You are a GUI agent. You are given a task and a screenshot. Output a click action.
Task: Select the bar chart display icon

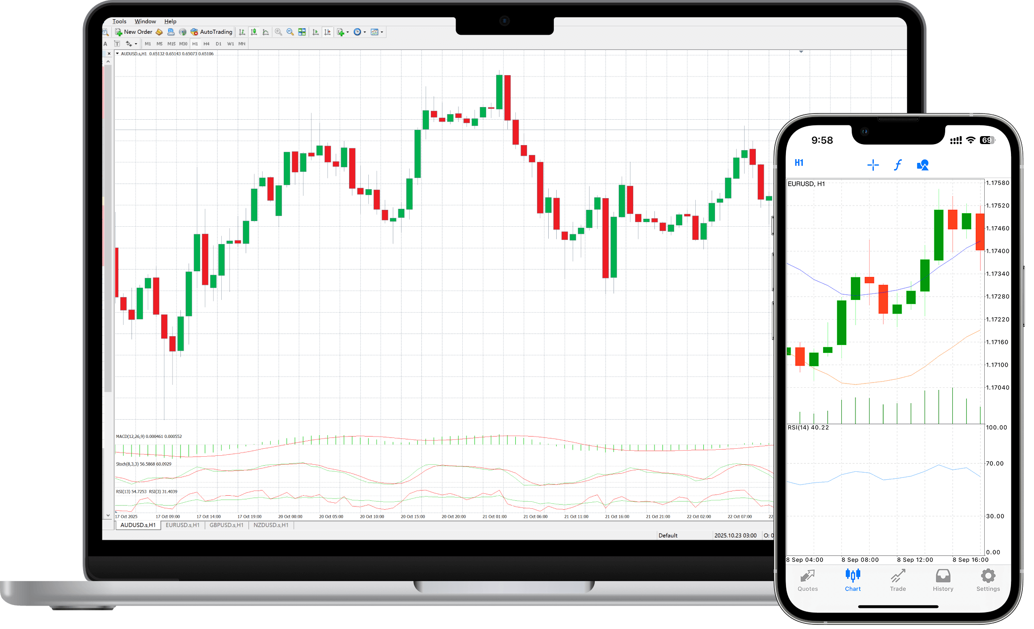pos(242,32)
